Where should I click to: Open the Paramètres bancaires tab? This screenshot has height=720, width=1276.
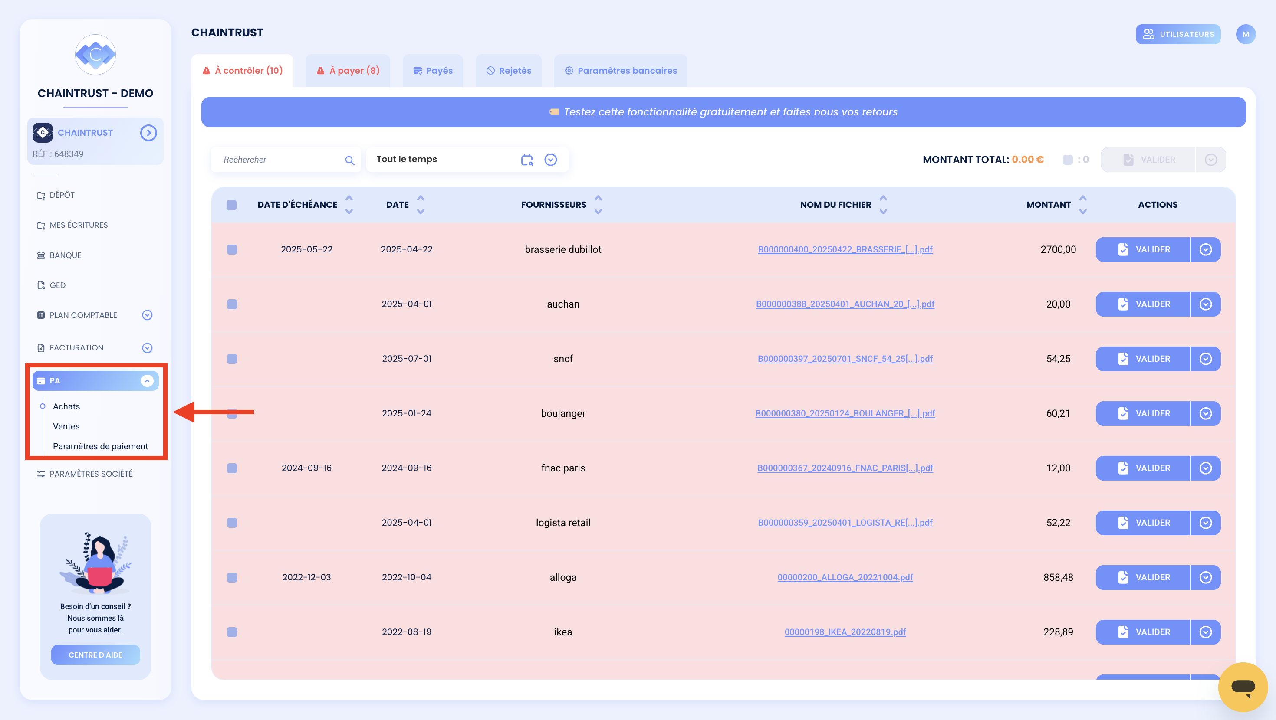click(620, 71)
